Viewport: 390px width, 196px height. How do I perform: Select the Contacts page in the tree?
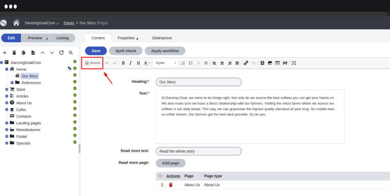23,116
